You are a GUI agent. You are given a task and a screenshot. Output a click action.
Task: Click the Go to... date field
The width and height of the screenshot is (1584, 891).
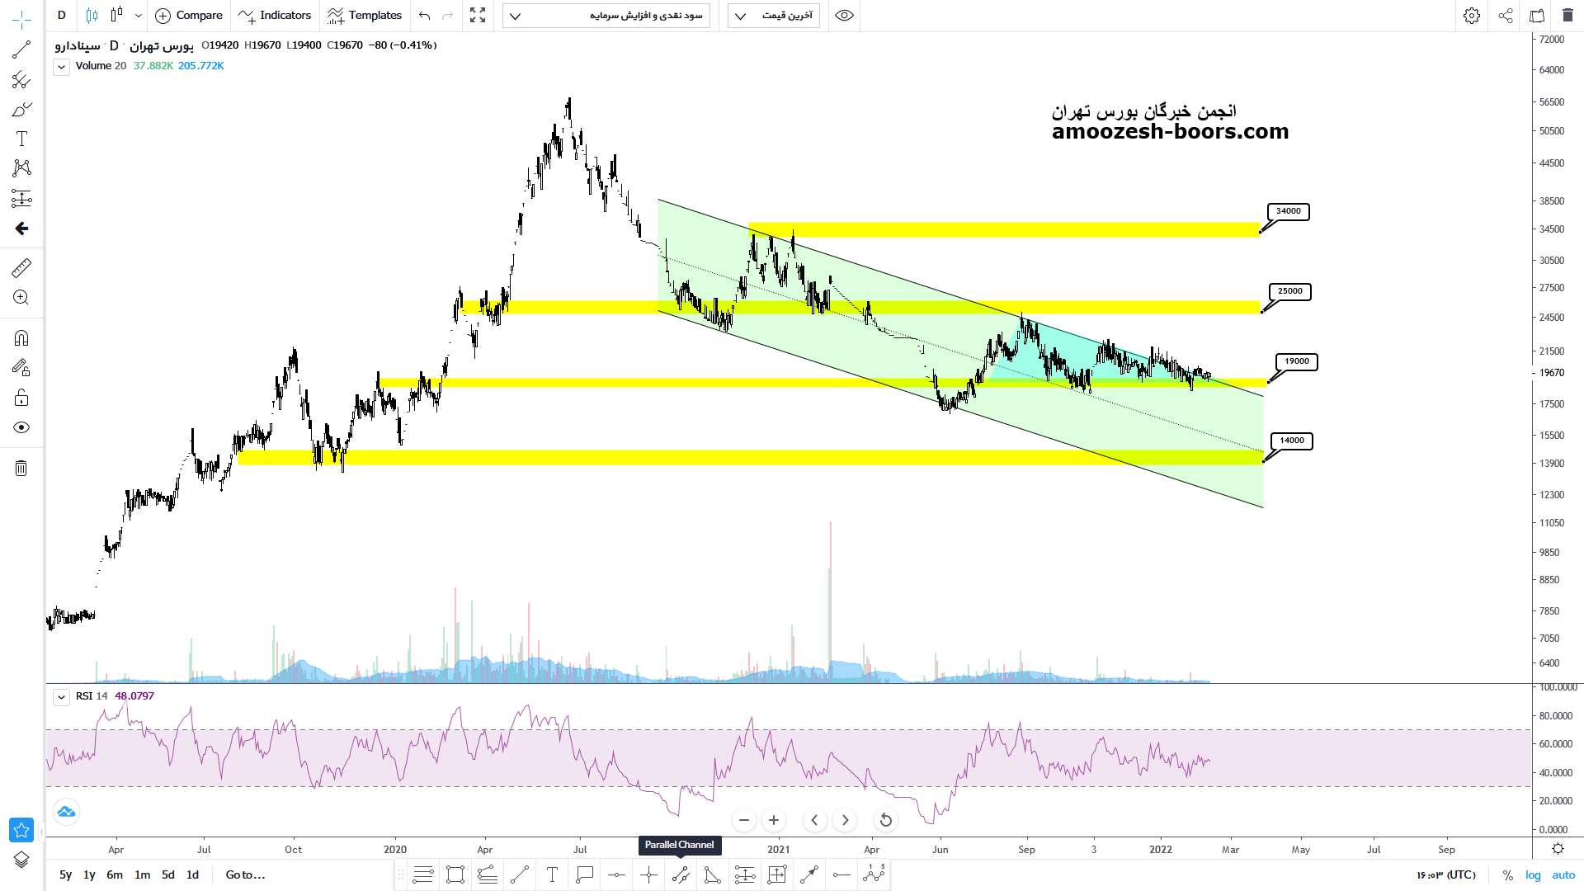245,874
